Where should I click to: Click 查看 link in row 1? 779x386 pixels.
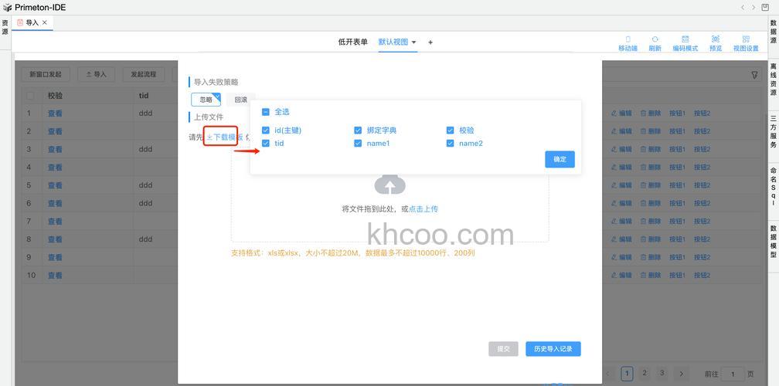[x=55, y=113]
